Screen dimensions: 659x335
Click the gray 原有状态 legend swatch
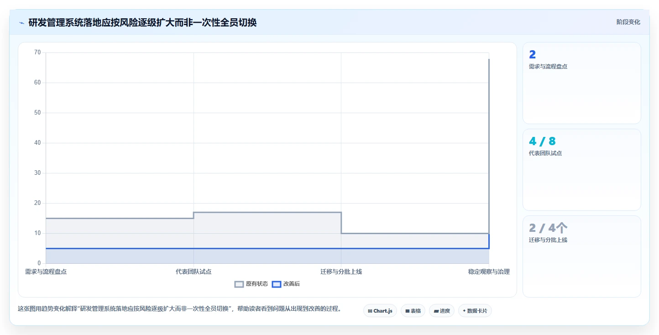(239, 284)
